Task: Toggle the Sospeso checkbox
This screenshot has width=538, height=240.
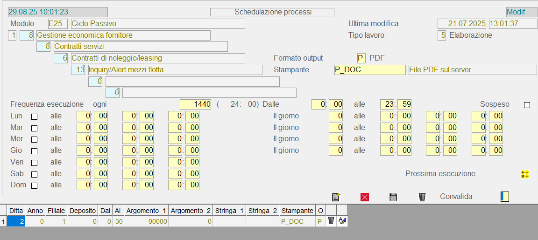Action: 527,105
